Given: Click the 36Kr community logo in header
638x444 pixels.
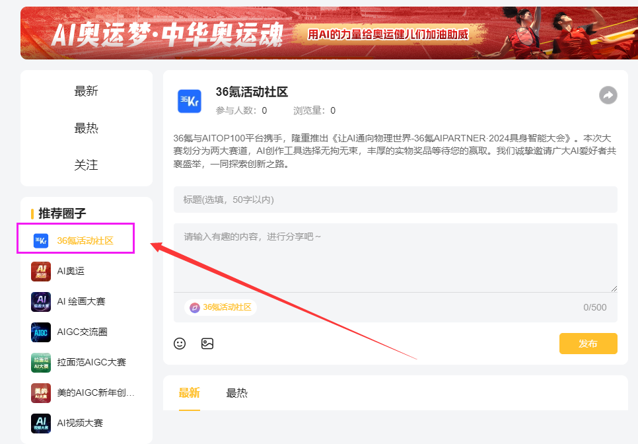Looking at the screenshot, I should coord(190,101).
